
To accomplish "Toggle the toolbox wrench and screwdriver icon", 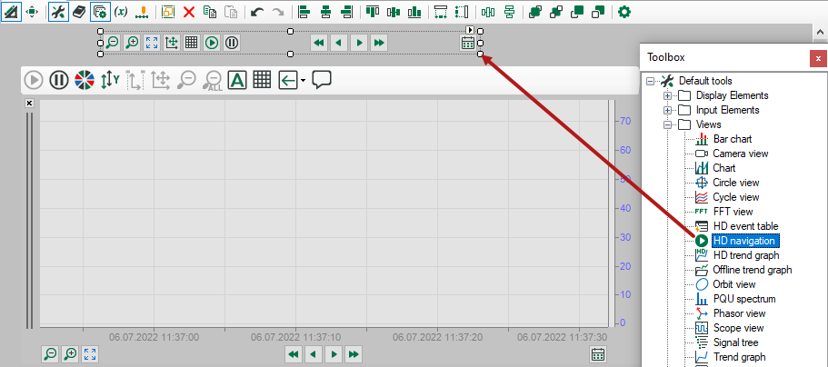I will (58, 11).
